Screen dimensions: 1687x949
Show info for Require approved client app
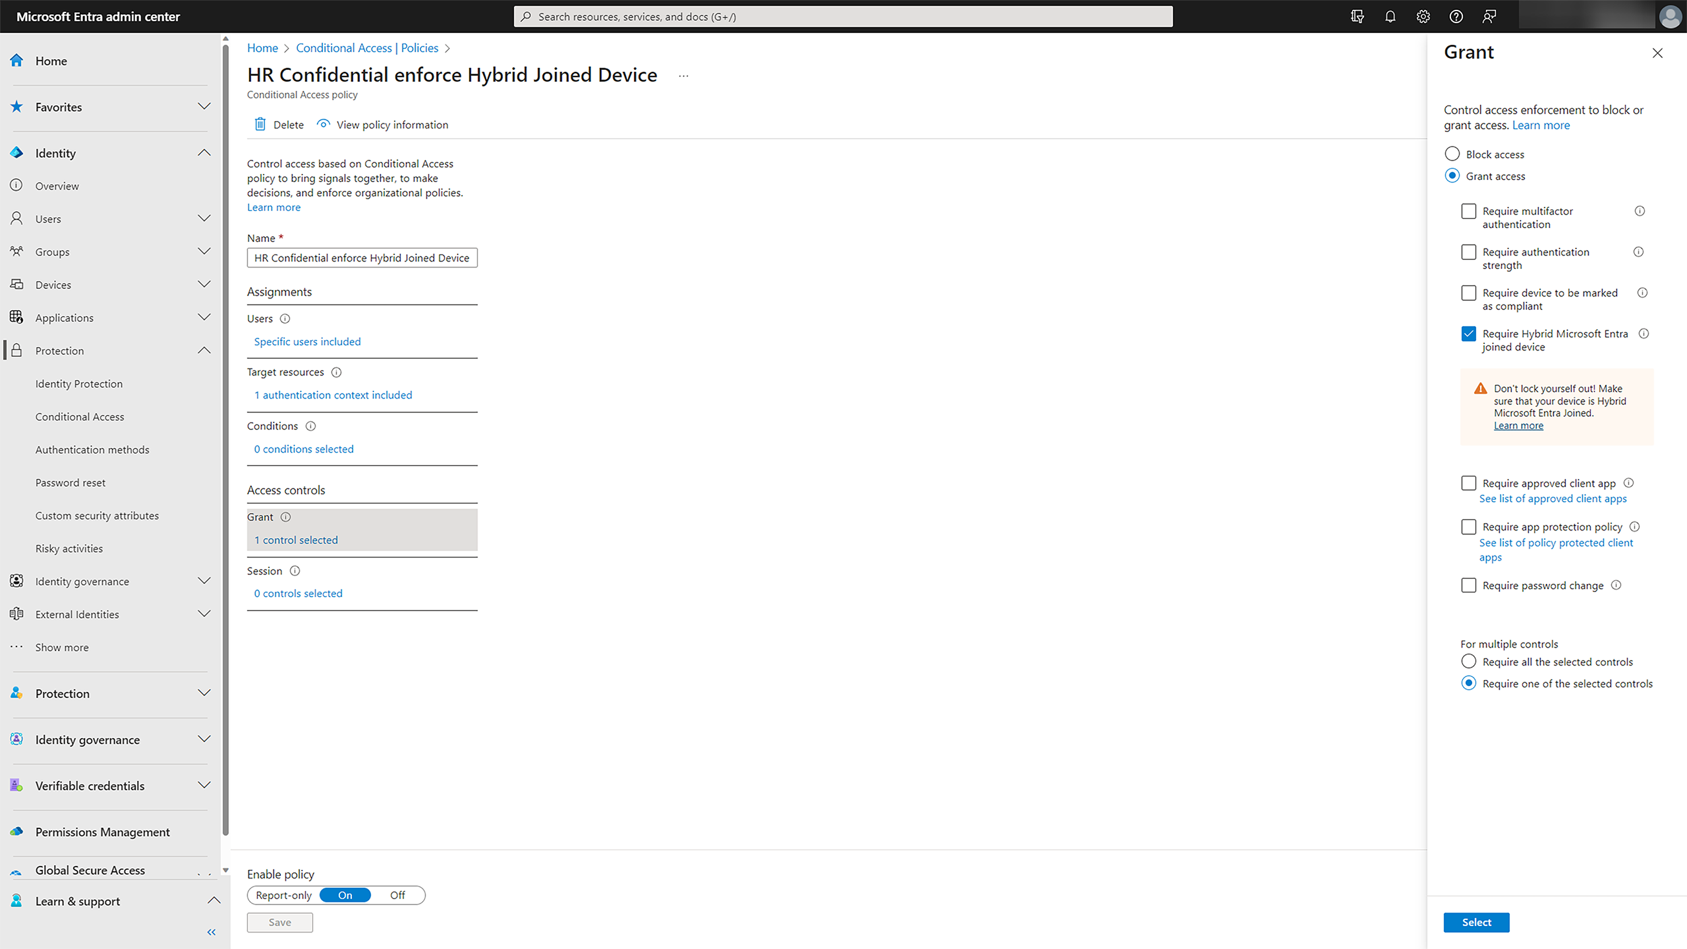point(1628,482)
